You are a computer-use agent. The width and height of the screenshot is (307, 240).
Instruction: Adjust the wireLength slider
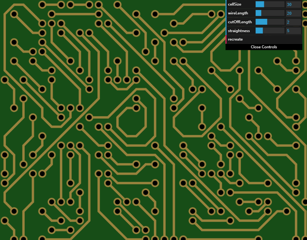coord(270,13)
